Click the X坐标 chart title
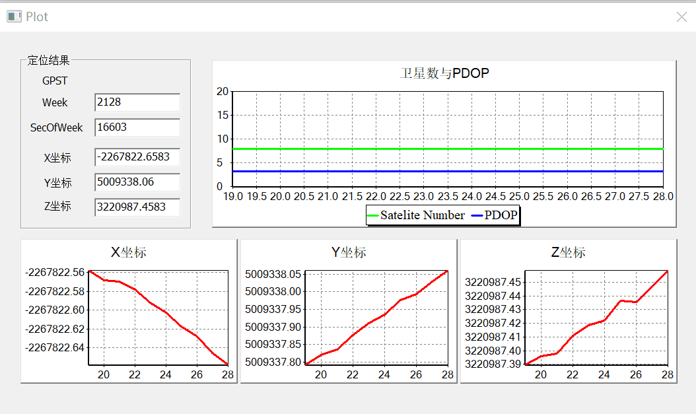The image size is (696, 414). pos(128,252)
